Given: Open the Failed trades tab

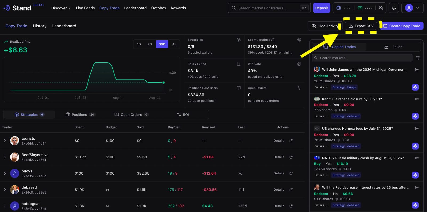Looking at the screenshot, I should pyautogui.click(x=393, y=47).
